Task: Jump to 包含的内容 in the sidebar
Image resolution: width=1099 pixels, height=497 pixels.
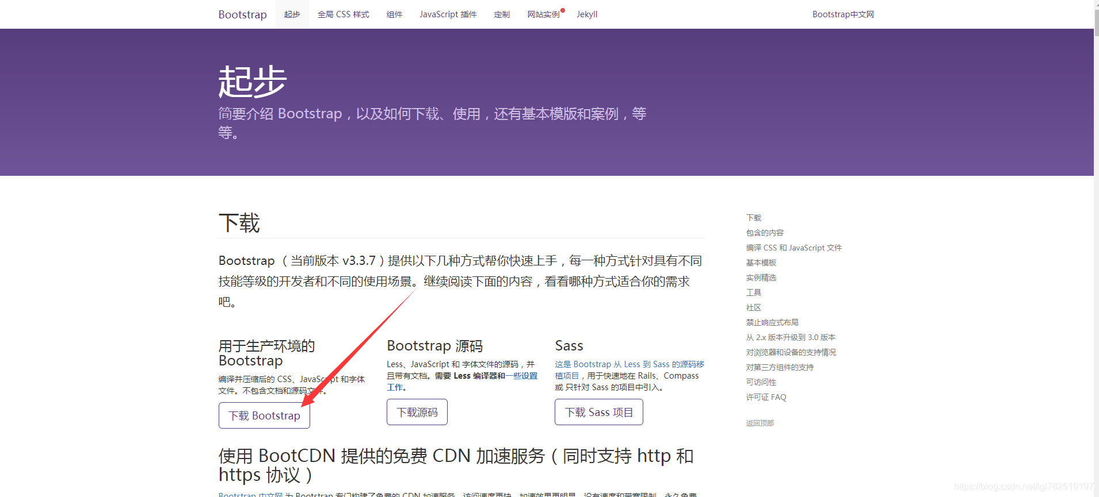Action: (x=765, y=233)
